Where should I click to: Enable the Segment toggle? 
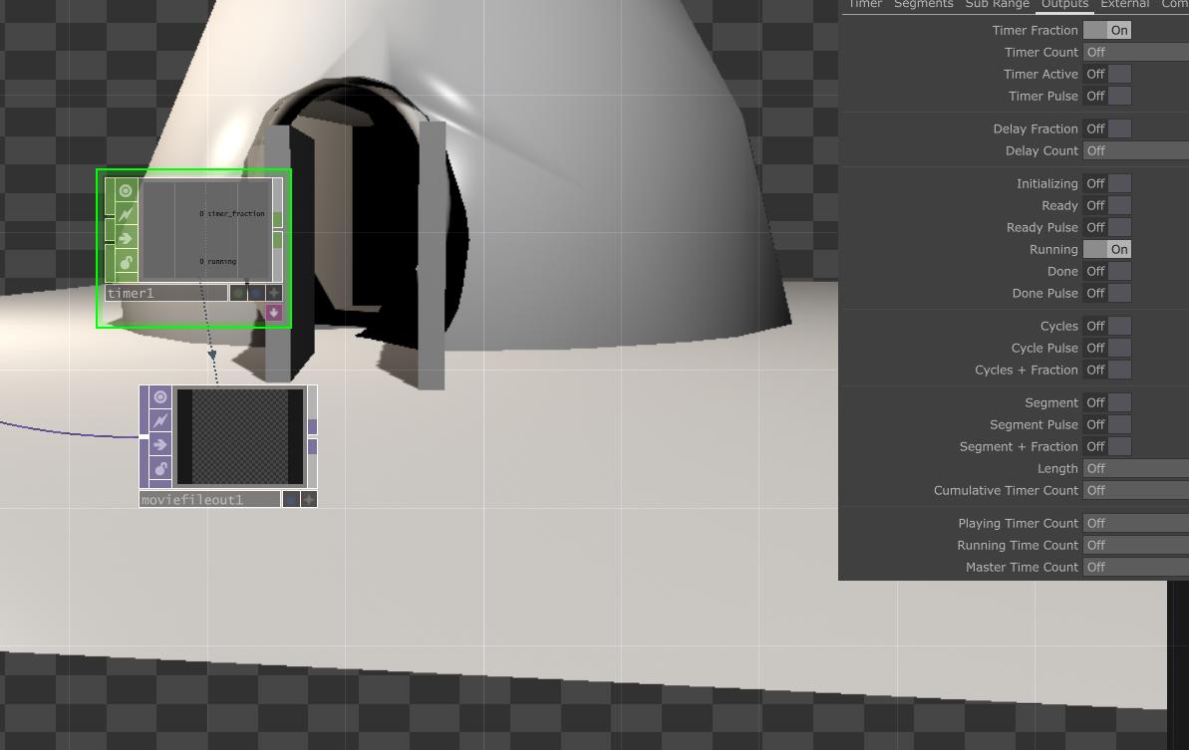(1107, 402)
